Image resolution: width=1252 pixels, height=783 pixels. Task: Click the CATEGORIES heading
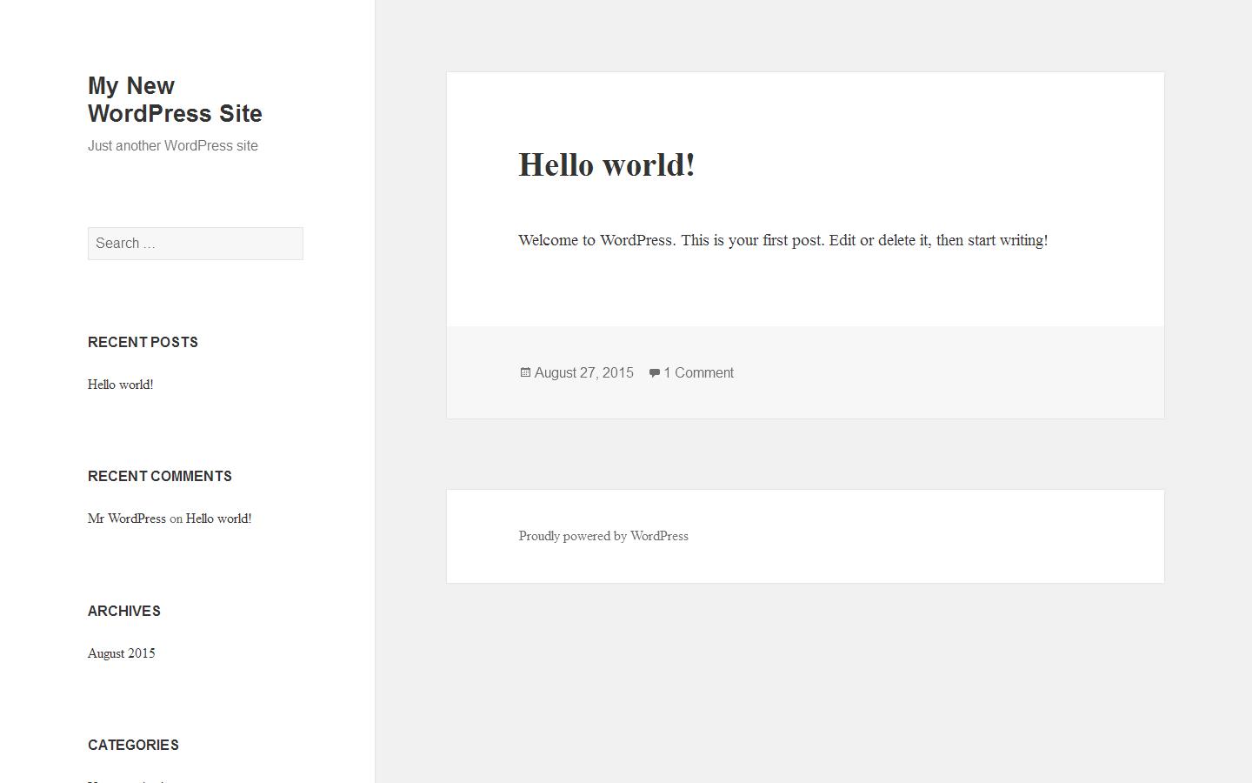[x=133, y=745]
